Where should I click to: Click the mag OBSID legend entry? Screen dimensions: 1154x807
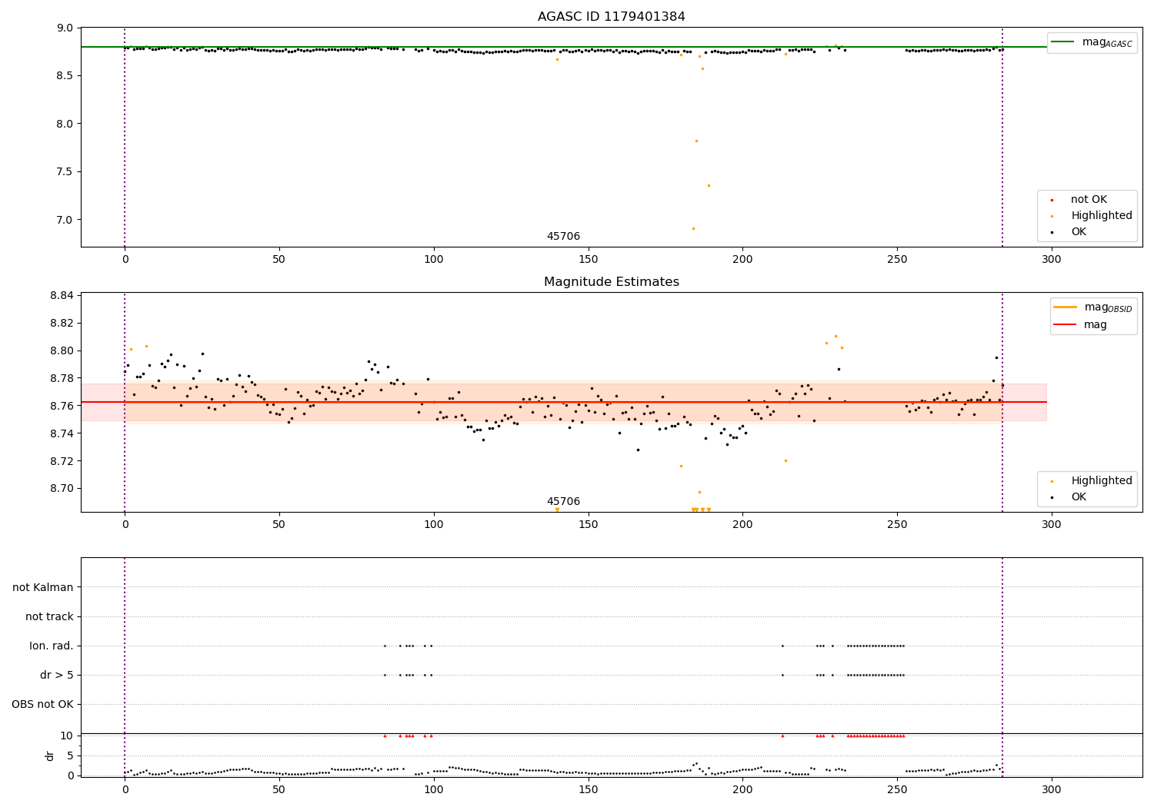click(x=1092, y=307)
